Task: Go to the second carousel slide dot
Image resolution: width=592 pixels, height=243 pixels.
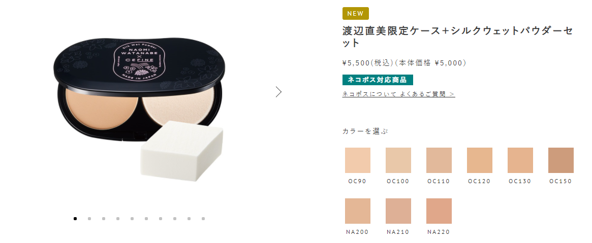Action: pyautogui.click(x=89, y=219)
